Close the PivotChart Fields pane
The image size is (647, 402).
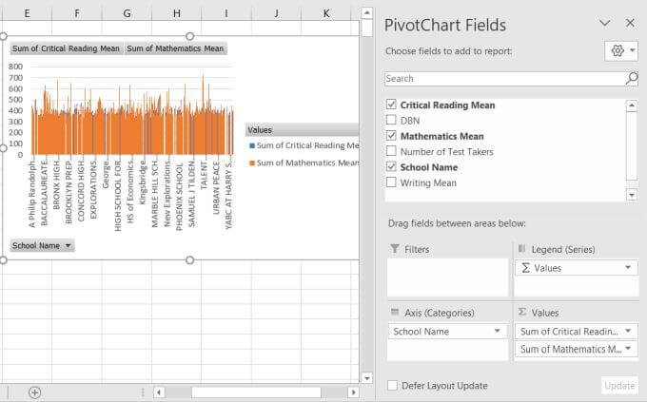click(629, 23)
